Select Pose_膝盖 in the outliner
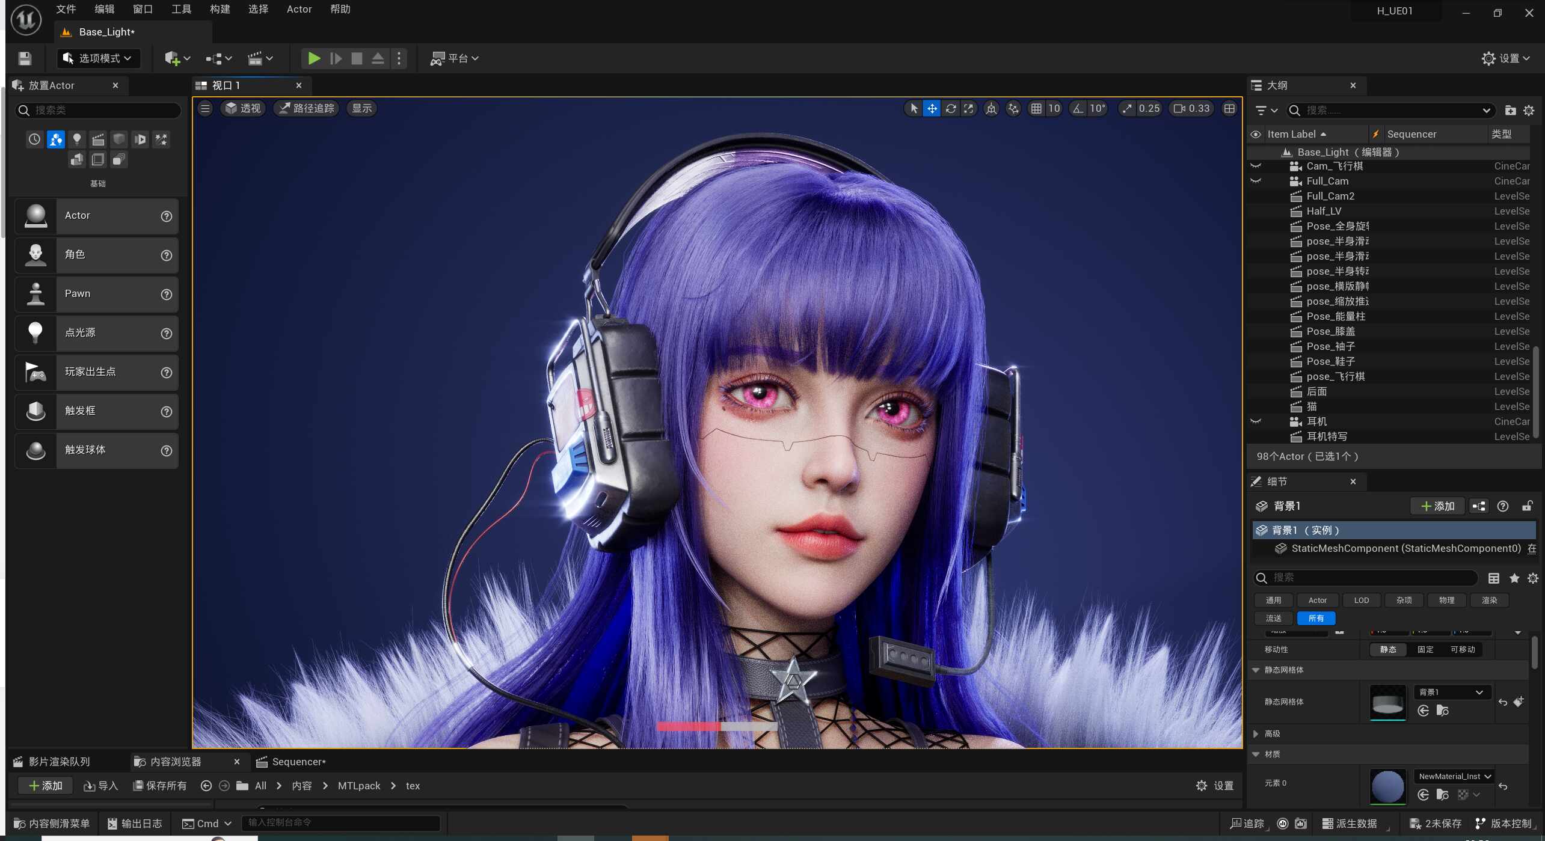 pos(1331,331)
